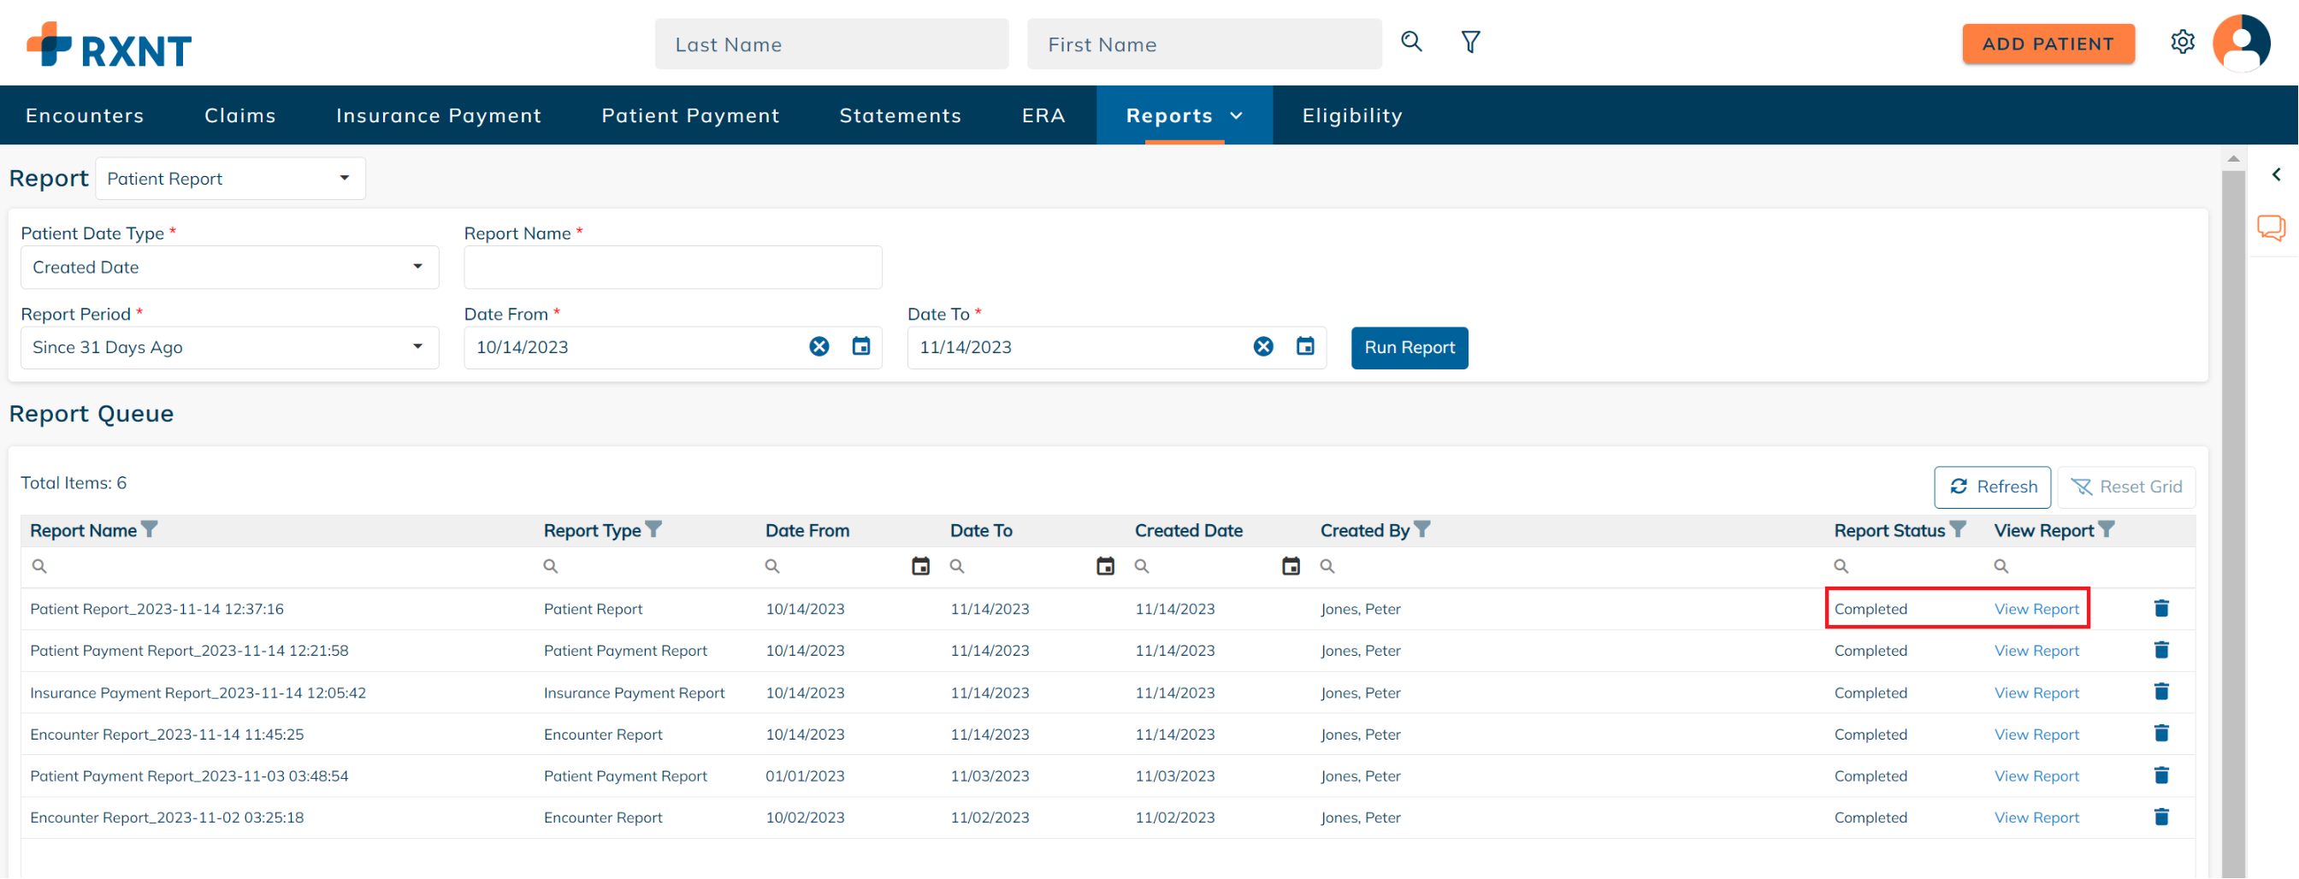This screenshot has height=879, width=2299.
Task: Open the Report Period dropdown
Action: (229, 348)
